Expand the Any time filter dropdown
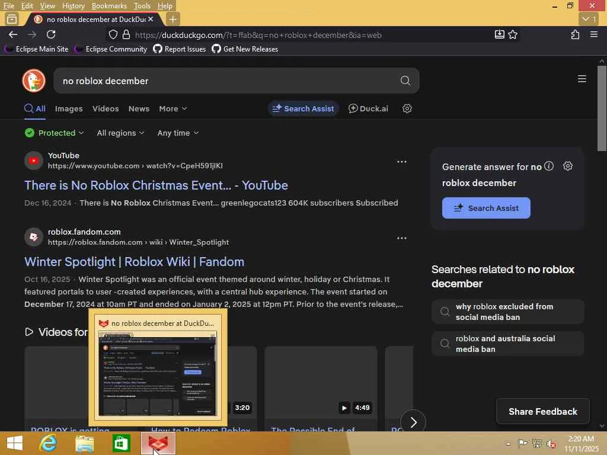 click(x=178, y=133)
